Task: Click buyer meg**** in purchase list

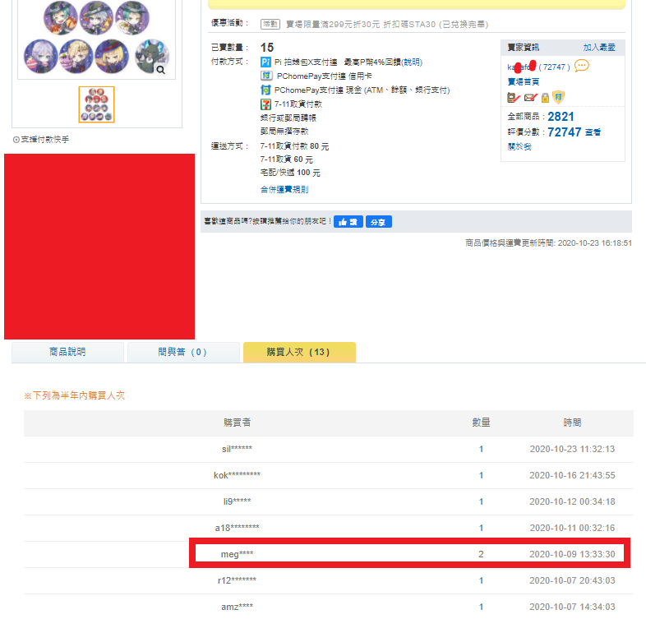Action: tap(237, 554)
